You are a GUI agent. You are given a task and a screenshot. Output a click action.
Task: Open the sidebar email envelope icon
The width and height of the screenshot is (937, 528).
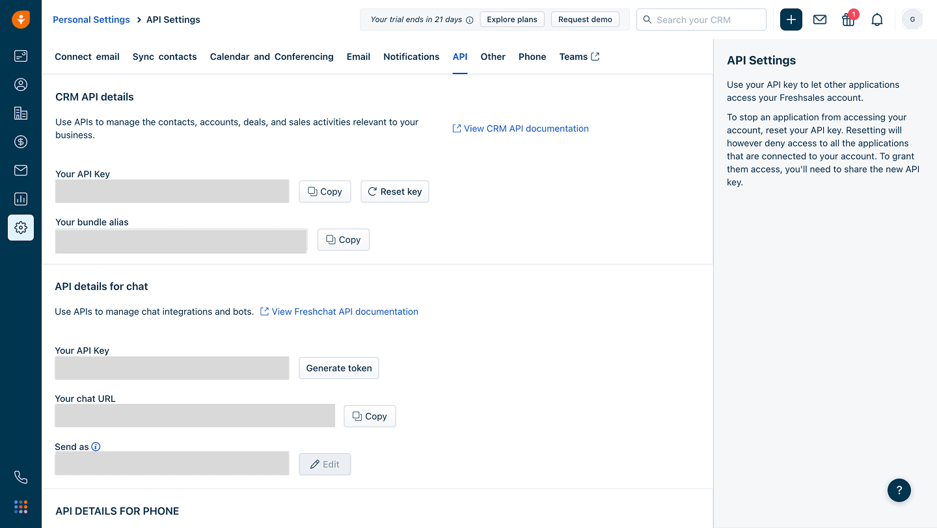pos(21,170)
